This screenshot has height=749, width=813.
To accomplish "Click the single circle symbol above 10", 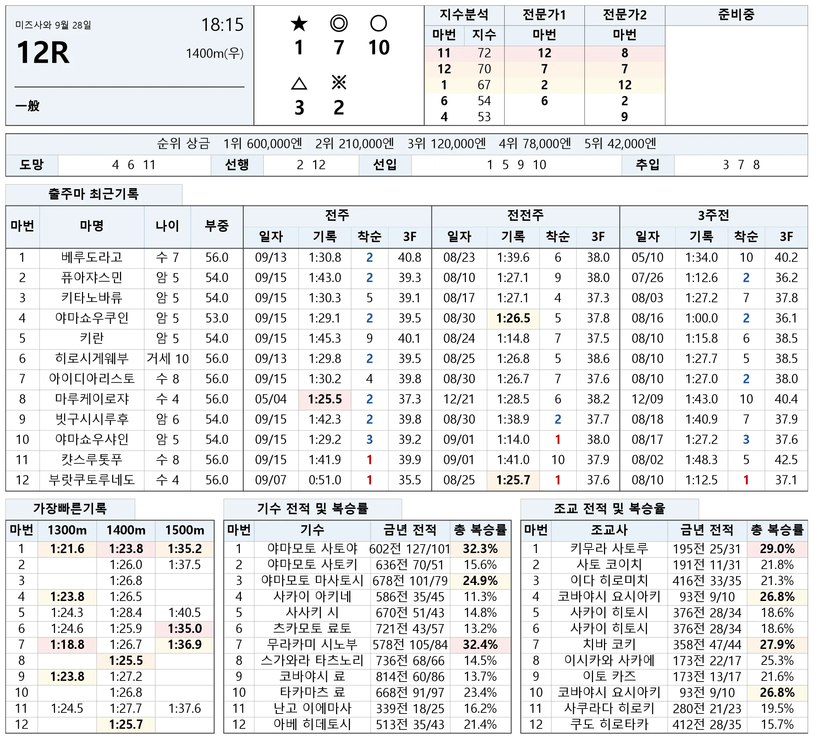I will click(378, 23).
